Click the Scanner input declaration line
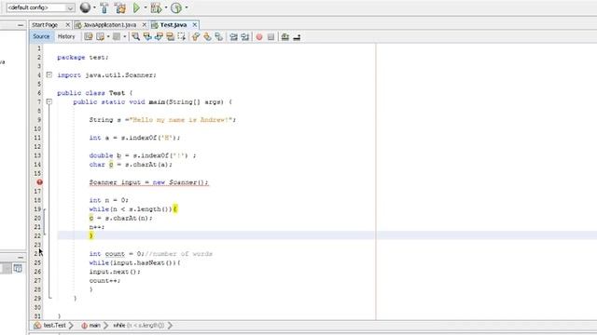Screen dimensions: 597x335 point(149,182)
